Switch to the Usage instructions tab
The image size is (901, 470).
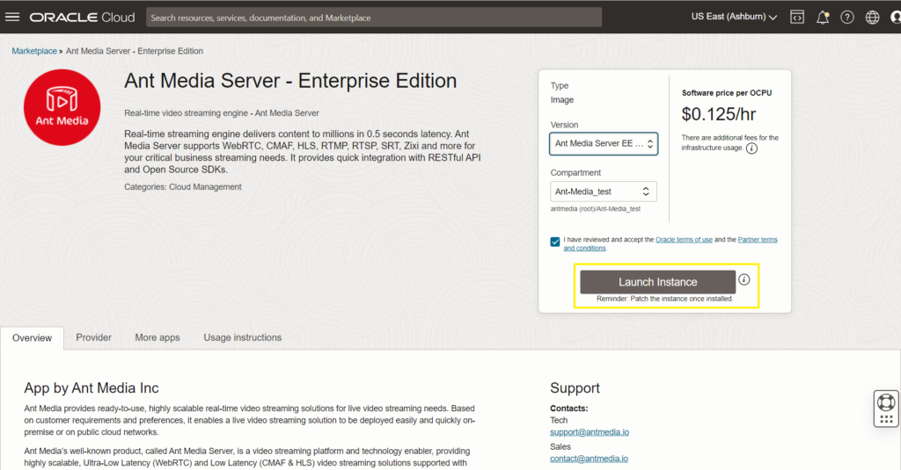[243, 337]
